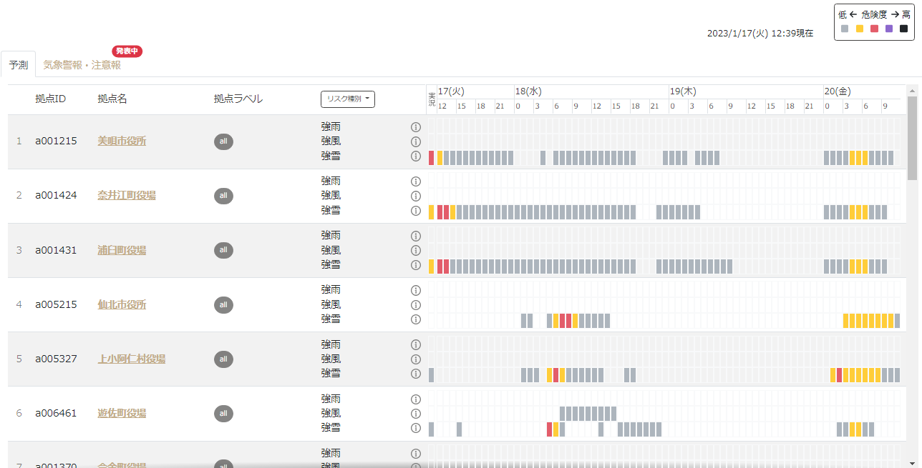Open info icon for 浦臼町役場 強風
The height and width of the screenshot is (468, 922).
415,250
